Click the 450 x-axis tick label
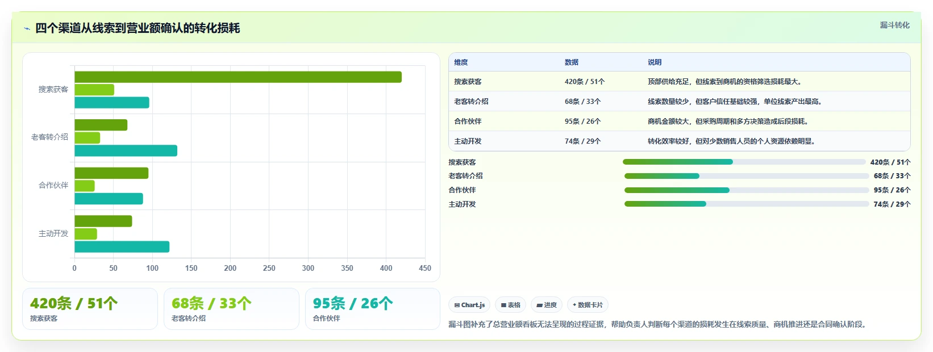This screenshot has height=352, width=933. point(425,269)
